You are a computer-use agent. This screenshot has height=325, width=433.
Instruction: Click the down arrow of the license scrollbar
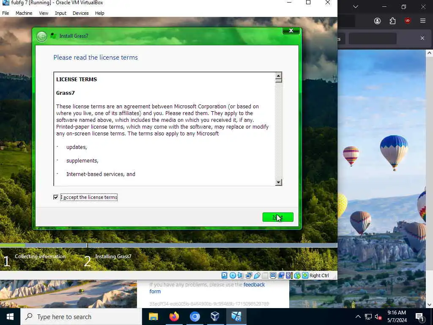(x=278, y=182)
